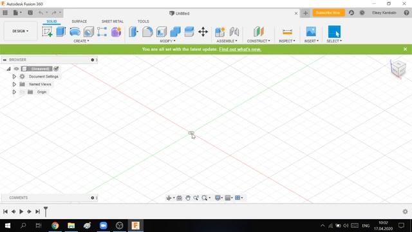Select the Create Sketch tool

click(x=47, y=32)
